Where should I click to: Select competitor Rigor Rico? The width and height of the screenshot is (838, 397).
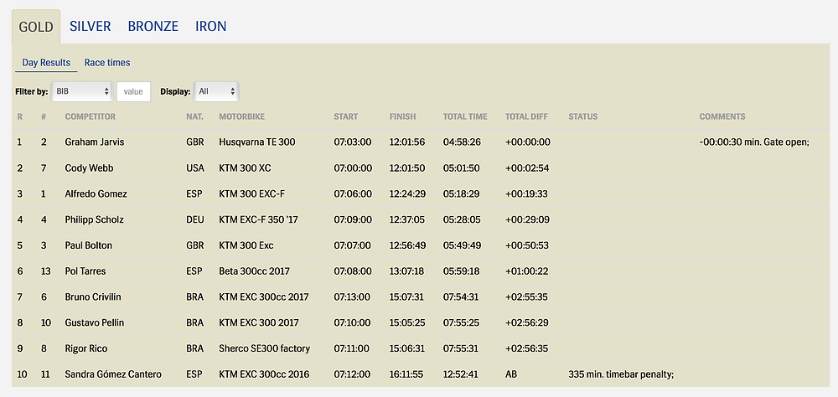point(86,348)
